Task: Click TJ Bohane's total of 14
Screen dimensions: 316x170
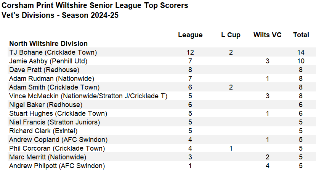Action: pyautogui.click(x=301, y=52)
